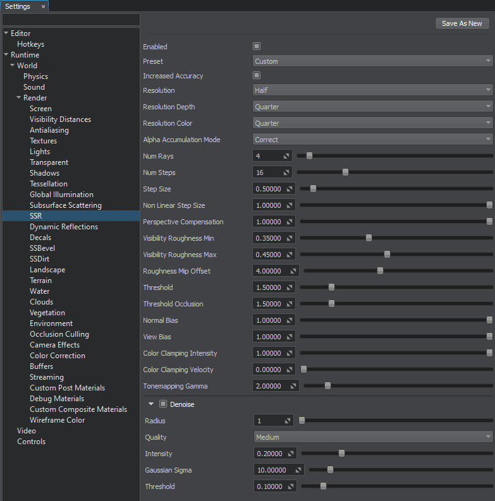
Task: Select Wireframe Color entry
Action: click(58, 420)
